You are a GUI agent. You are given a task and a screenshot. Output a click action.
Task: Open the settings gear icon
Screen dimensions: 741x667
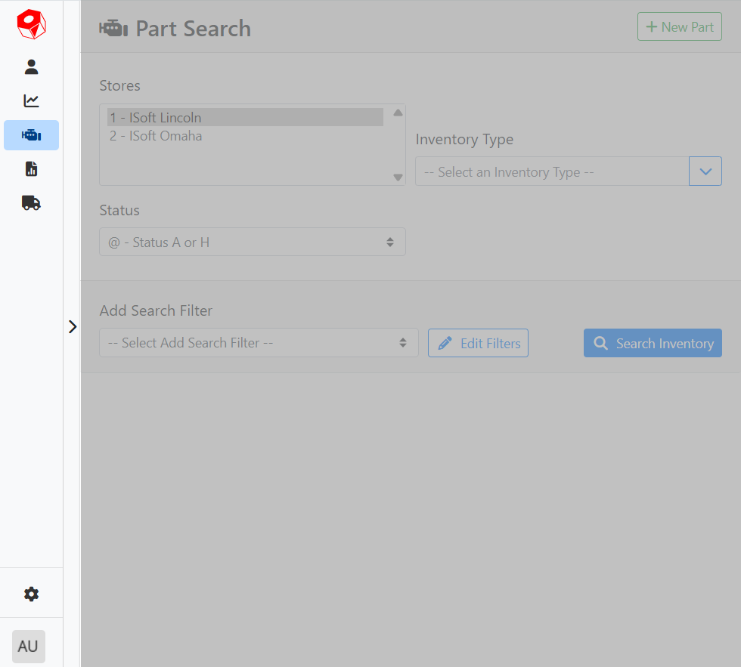tap(31, 594)
